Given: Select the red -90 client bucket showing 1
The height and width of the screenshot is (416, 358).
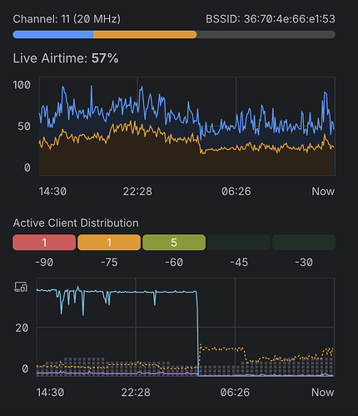Looking at the screenshot, I should coord(44,243).
